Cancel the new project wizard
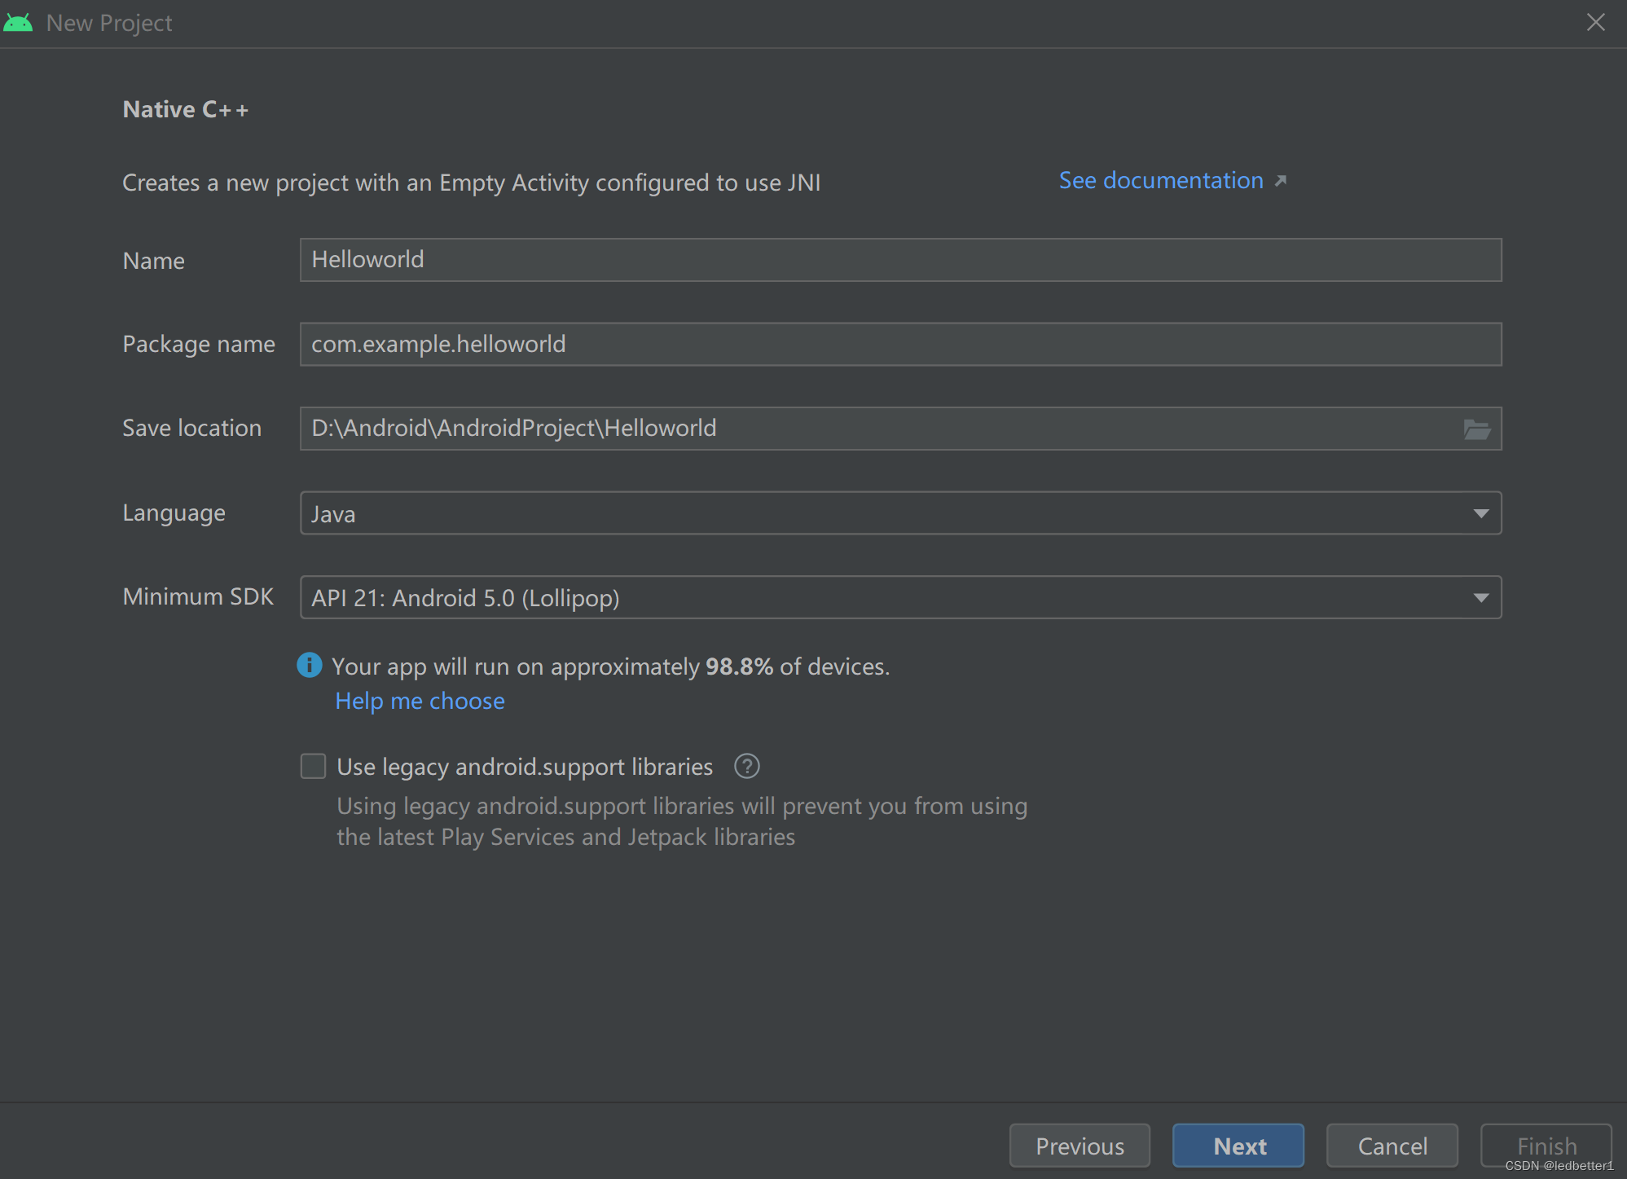This screenshot has height=1179, width=1627. click(1392, 1146)
